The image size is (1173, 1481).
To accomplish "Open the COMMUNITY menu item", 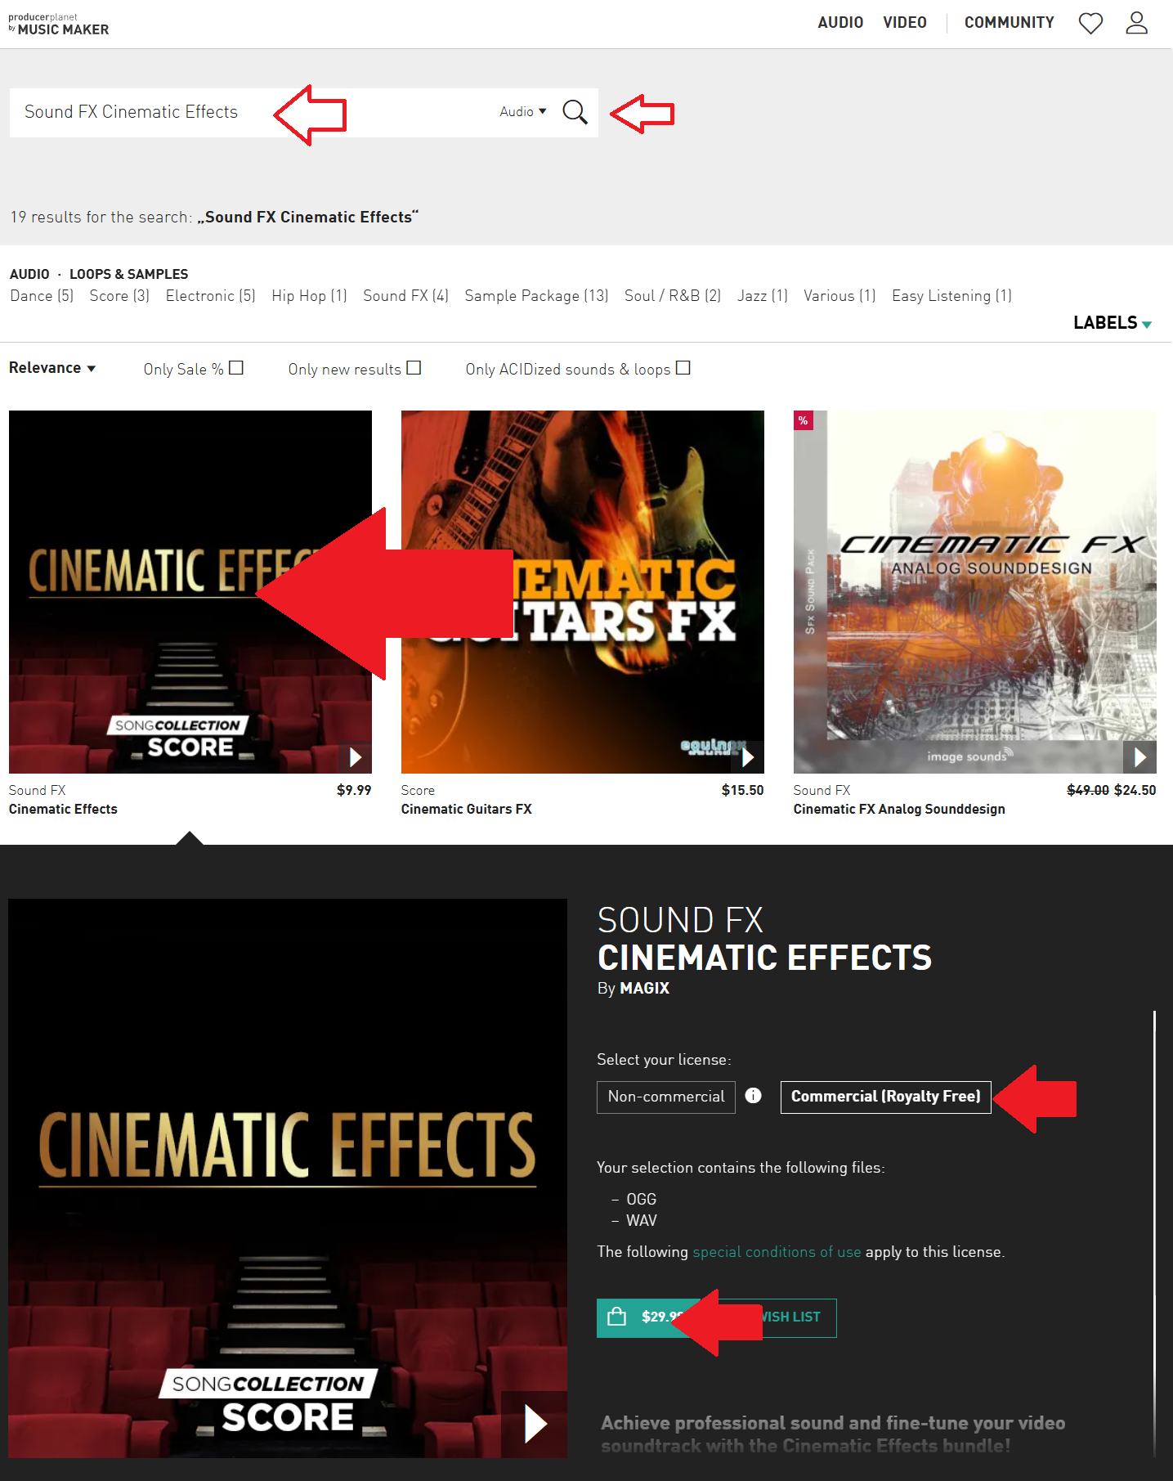I will 1009,23.
